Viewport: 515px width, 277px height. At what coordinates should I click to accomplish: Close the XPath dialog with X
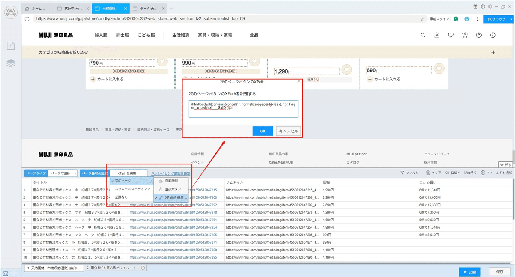[300, 81]
